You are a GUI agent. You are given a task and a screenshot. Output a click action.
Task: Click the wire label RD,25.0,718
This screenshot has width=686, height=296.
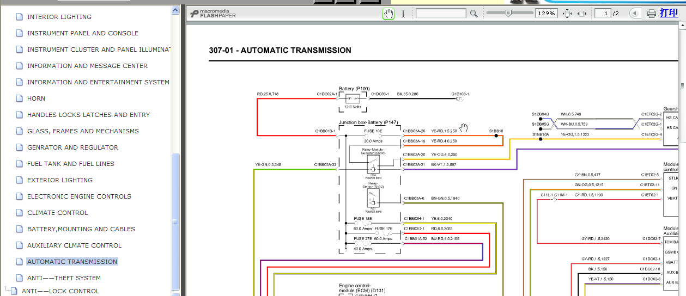click(x=268, y=94)
